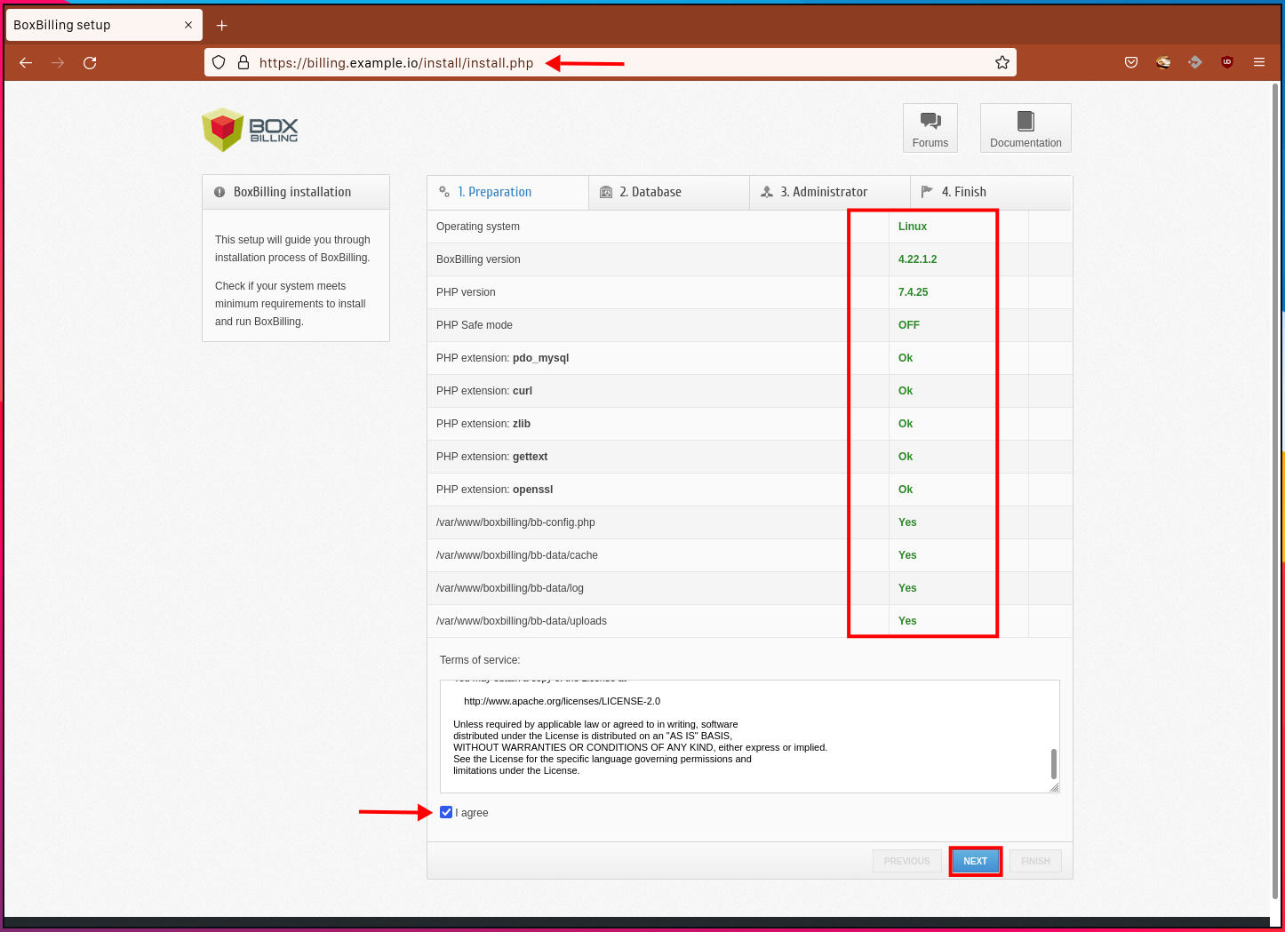Click the gears icon on Preparation tab
The width and height of the screenshot is (1285, 932).
(x=444, y=192)
